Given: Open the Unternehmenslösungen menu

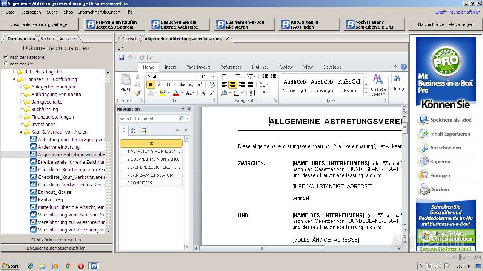Looking at the screenshot, I should coord(99,12).
